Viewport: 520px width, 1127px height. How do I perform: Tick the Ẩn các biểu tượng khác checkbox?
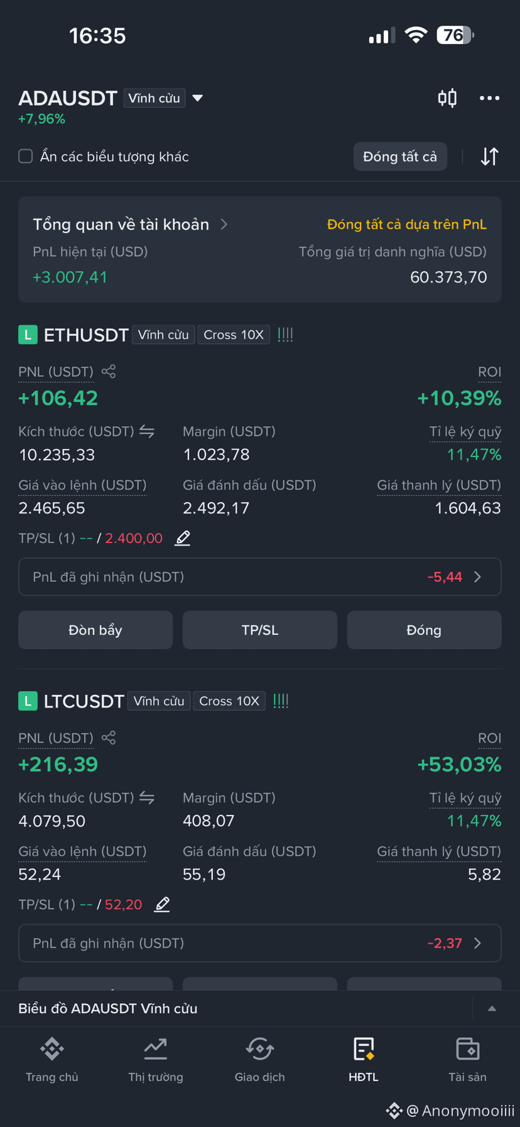point(26,156)
